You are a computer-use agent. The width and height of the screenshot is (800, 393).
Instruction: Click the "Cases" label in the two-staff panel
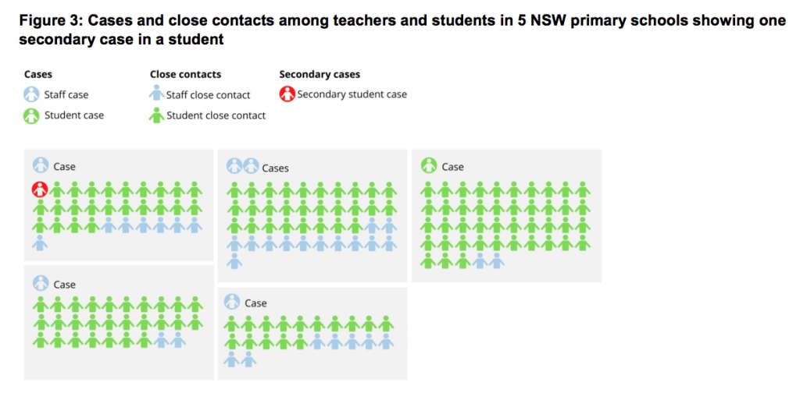(275, 168)
